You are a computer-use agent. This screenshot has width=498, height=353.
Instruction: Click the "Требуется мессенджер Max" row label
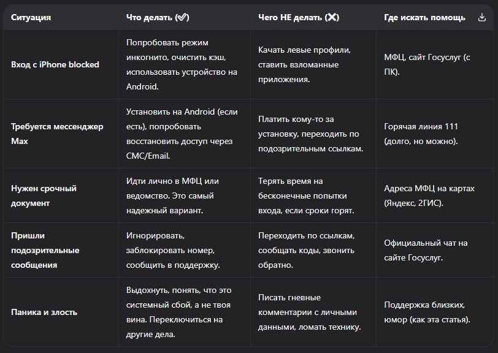[57, 134]
